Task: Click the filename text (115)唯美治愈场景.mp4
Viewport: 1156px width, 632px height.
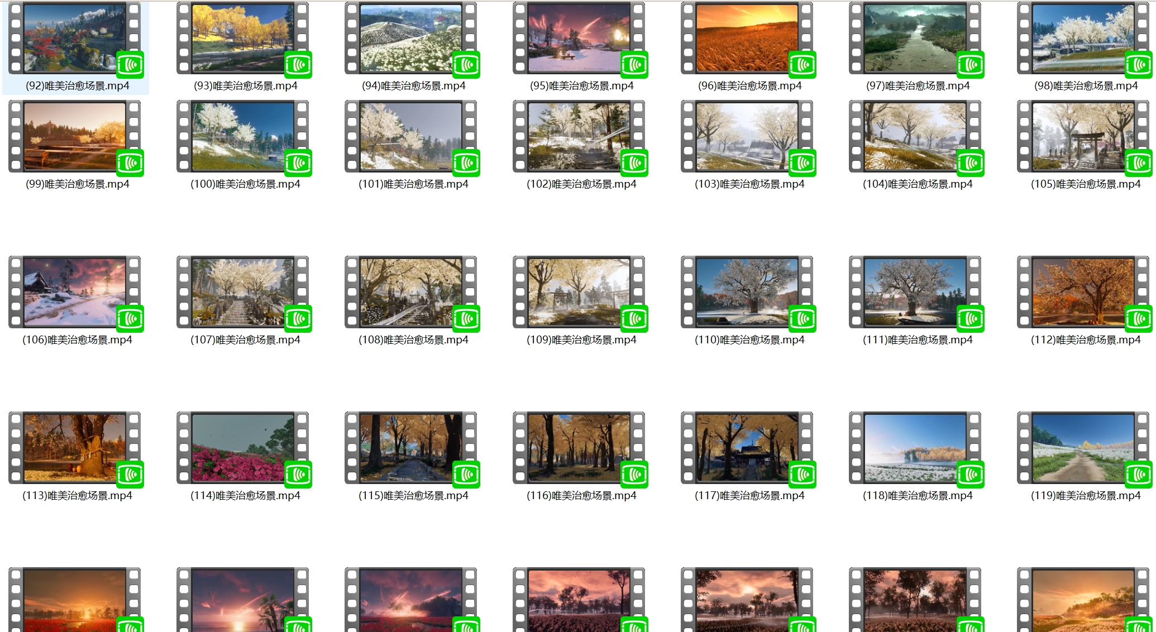Action: click(x=413, y=496)
